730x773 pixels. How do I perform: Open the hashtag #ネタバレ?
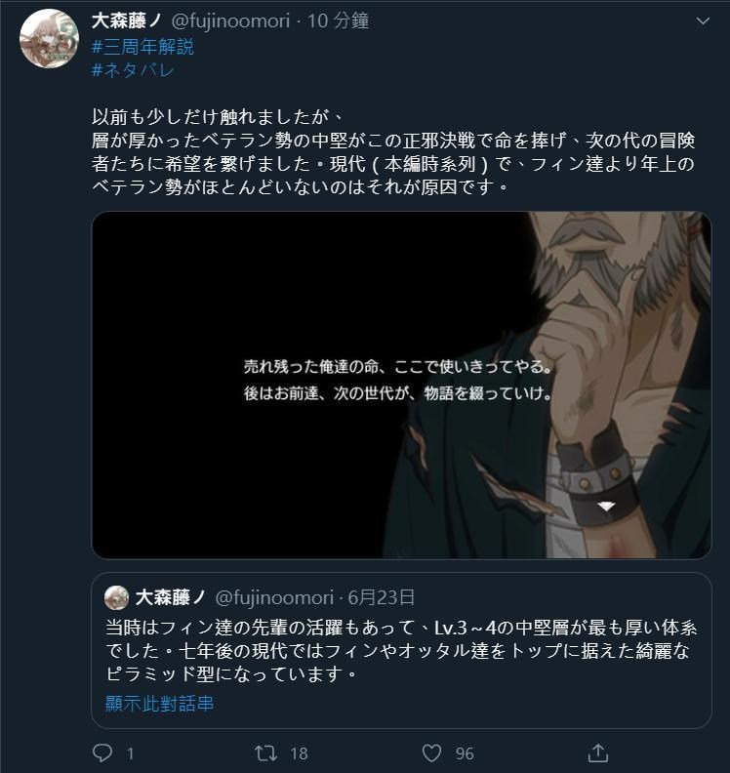click(x=133, y=70)
